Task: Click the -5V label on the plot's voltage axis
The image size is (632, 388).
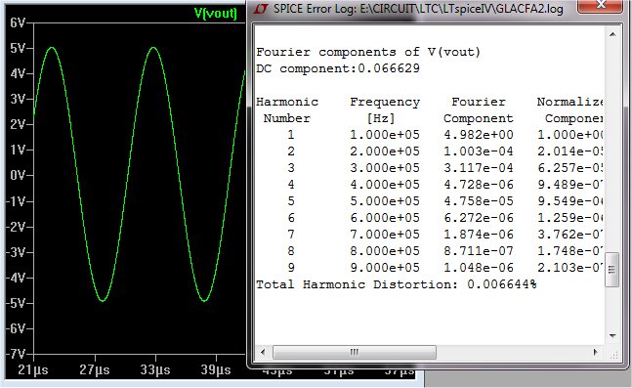Action: 17,303
